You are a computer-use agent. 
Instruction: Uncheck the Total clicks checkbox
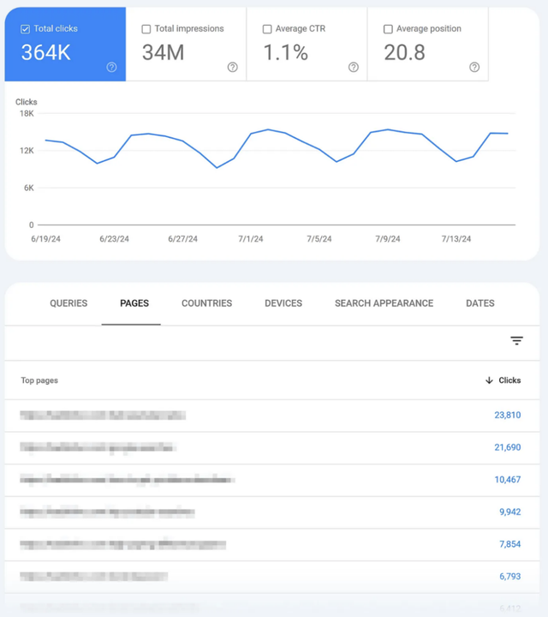[x=25, y=29]
